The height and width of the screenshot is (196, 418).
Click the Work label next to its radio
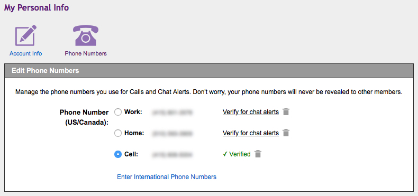pyautogui.click(x=133, y=112)
